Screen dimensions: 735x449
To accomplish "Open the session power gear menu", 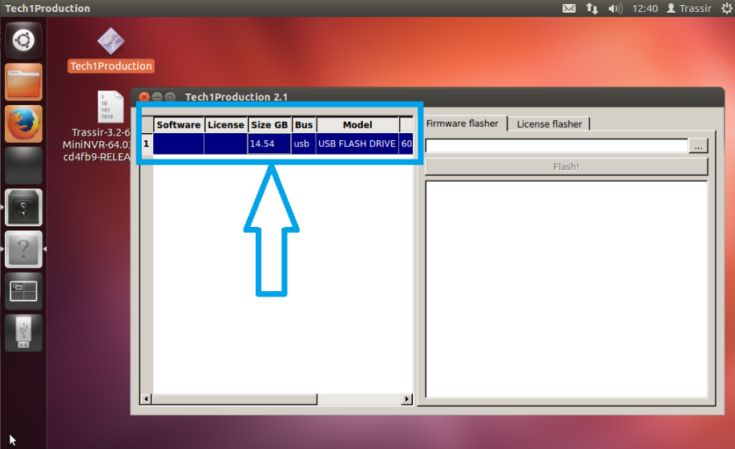I will 726,9.
